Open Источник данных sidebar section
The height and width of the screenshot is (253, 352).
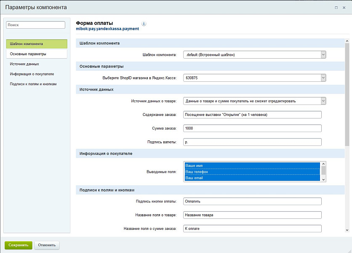coord(36,64)
